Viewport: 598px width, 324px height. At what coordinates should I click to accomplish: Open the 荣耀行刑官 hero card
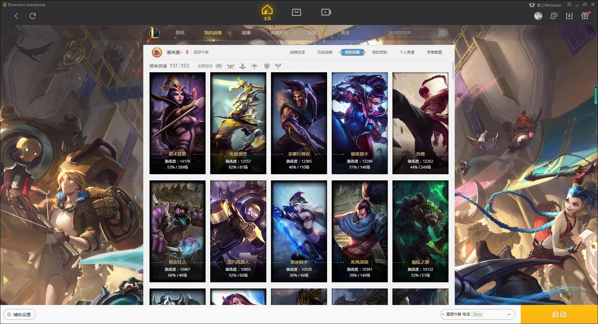(299, 123)
